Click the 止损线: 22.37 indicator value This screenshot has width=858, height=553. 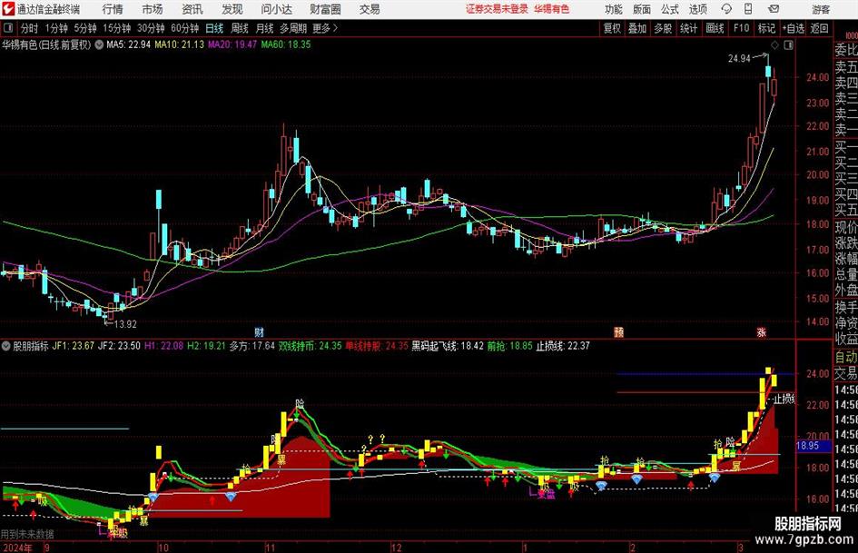[x=563, y=346]
